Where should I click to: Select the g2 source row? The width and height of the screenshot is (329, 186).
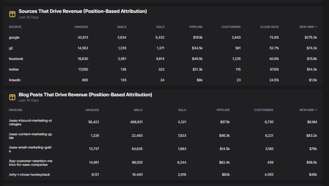(11, 48)
